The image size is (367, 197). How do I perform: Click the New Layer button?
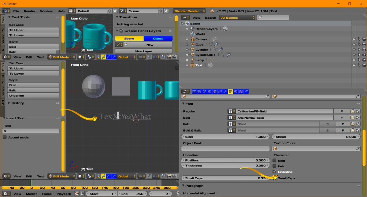click(x=144, y=51)
